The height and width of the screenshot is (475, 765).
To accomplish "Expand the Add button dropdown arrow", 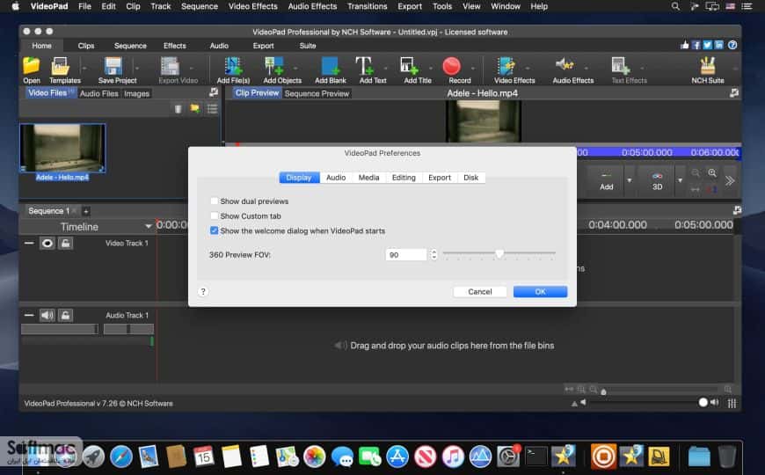I will click(630, 180).
